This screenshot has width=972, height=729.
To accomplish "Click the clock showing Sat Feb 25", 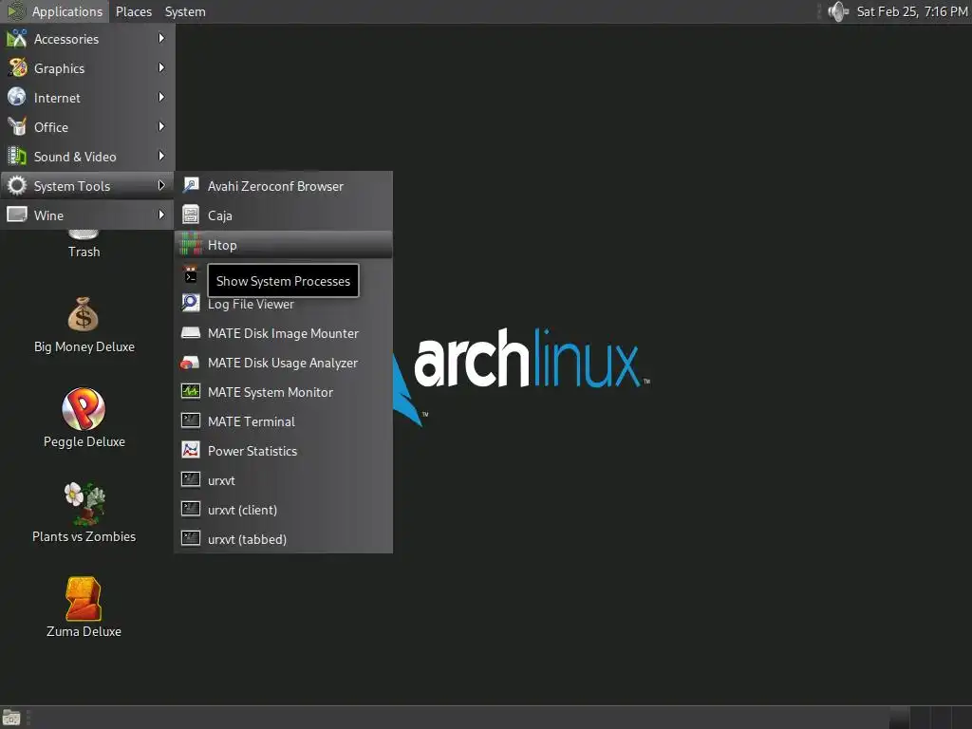I will (x=911, y=11).
